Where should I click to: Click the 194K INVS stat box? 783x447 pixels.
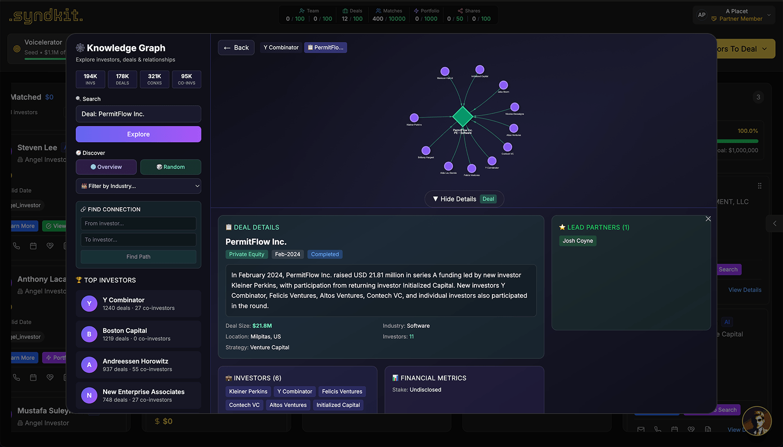pos(91,79)
